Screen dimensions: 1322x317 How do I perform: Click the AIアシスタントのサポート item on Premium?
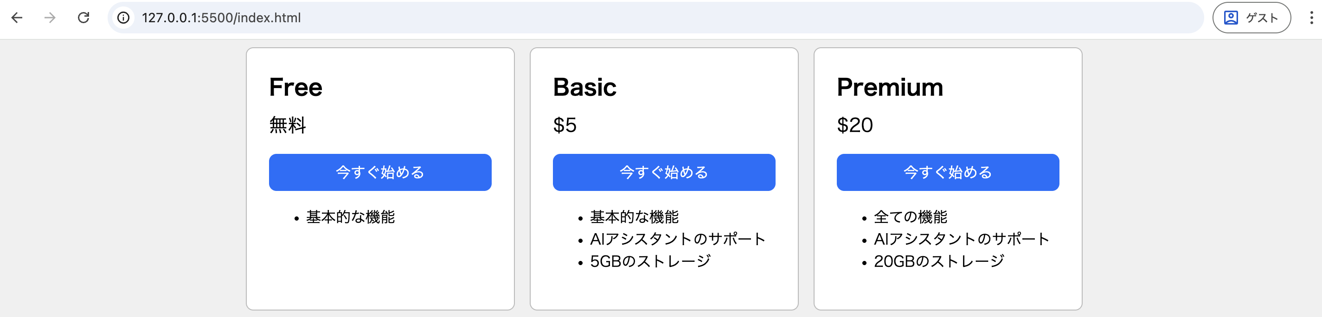tap(961, 239)
